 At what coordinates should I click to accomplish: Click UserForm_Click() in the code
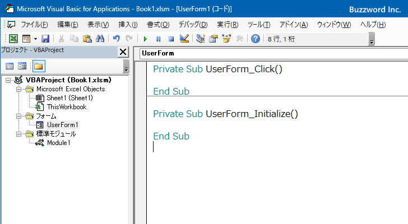click(244, 69)
